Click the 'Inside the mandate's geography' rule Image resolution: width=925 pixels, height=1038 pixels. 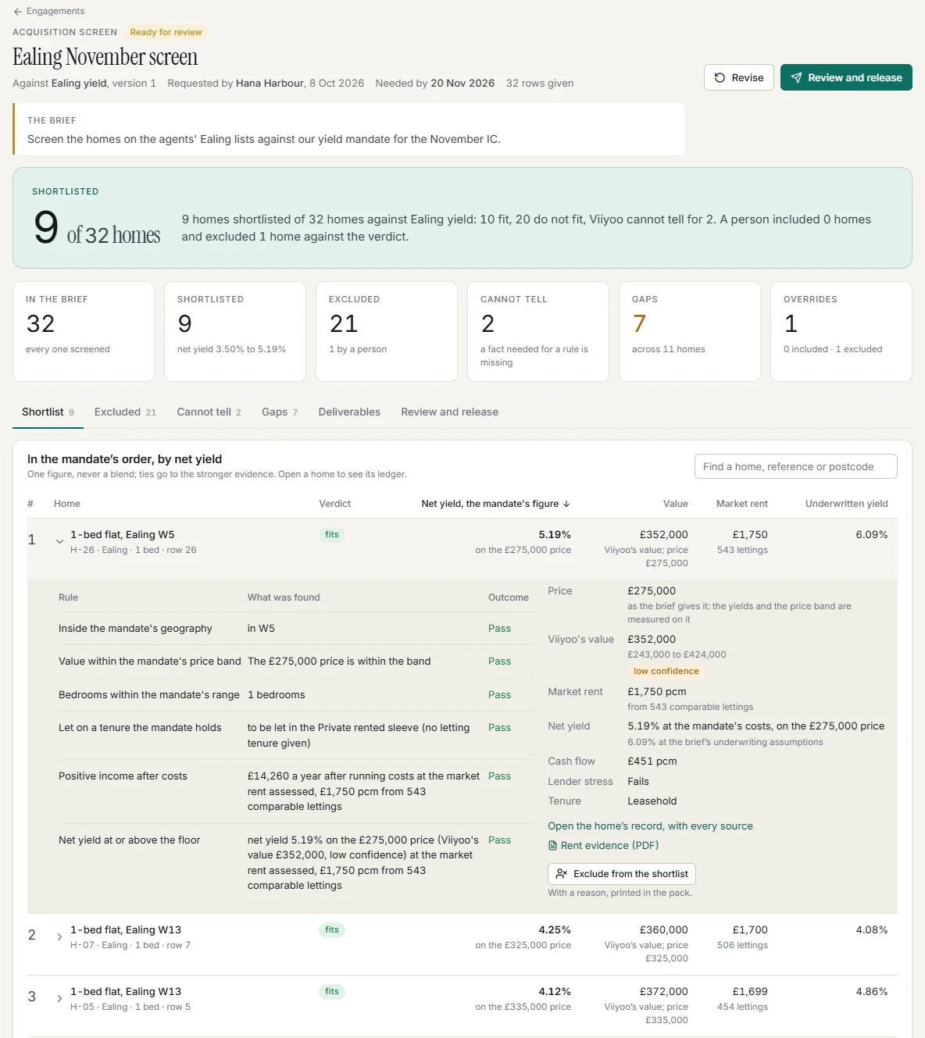(x=135, y=629)
